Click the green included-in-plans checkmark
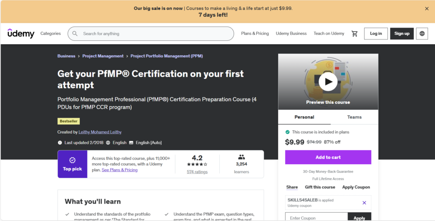This screenshot has width=435, height=221. point(288,132)
